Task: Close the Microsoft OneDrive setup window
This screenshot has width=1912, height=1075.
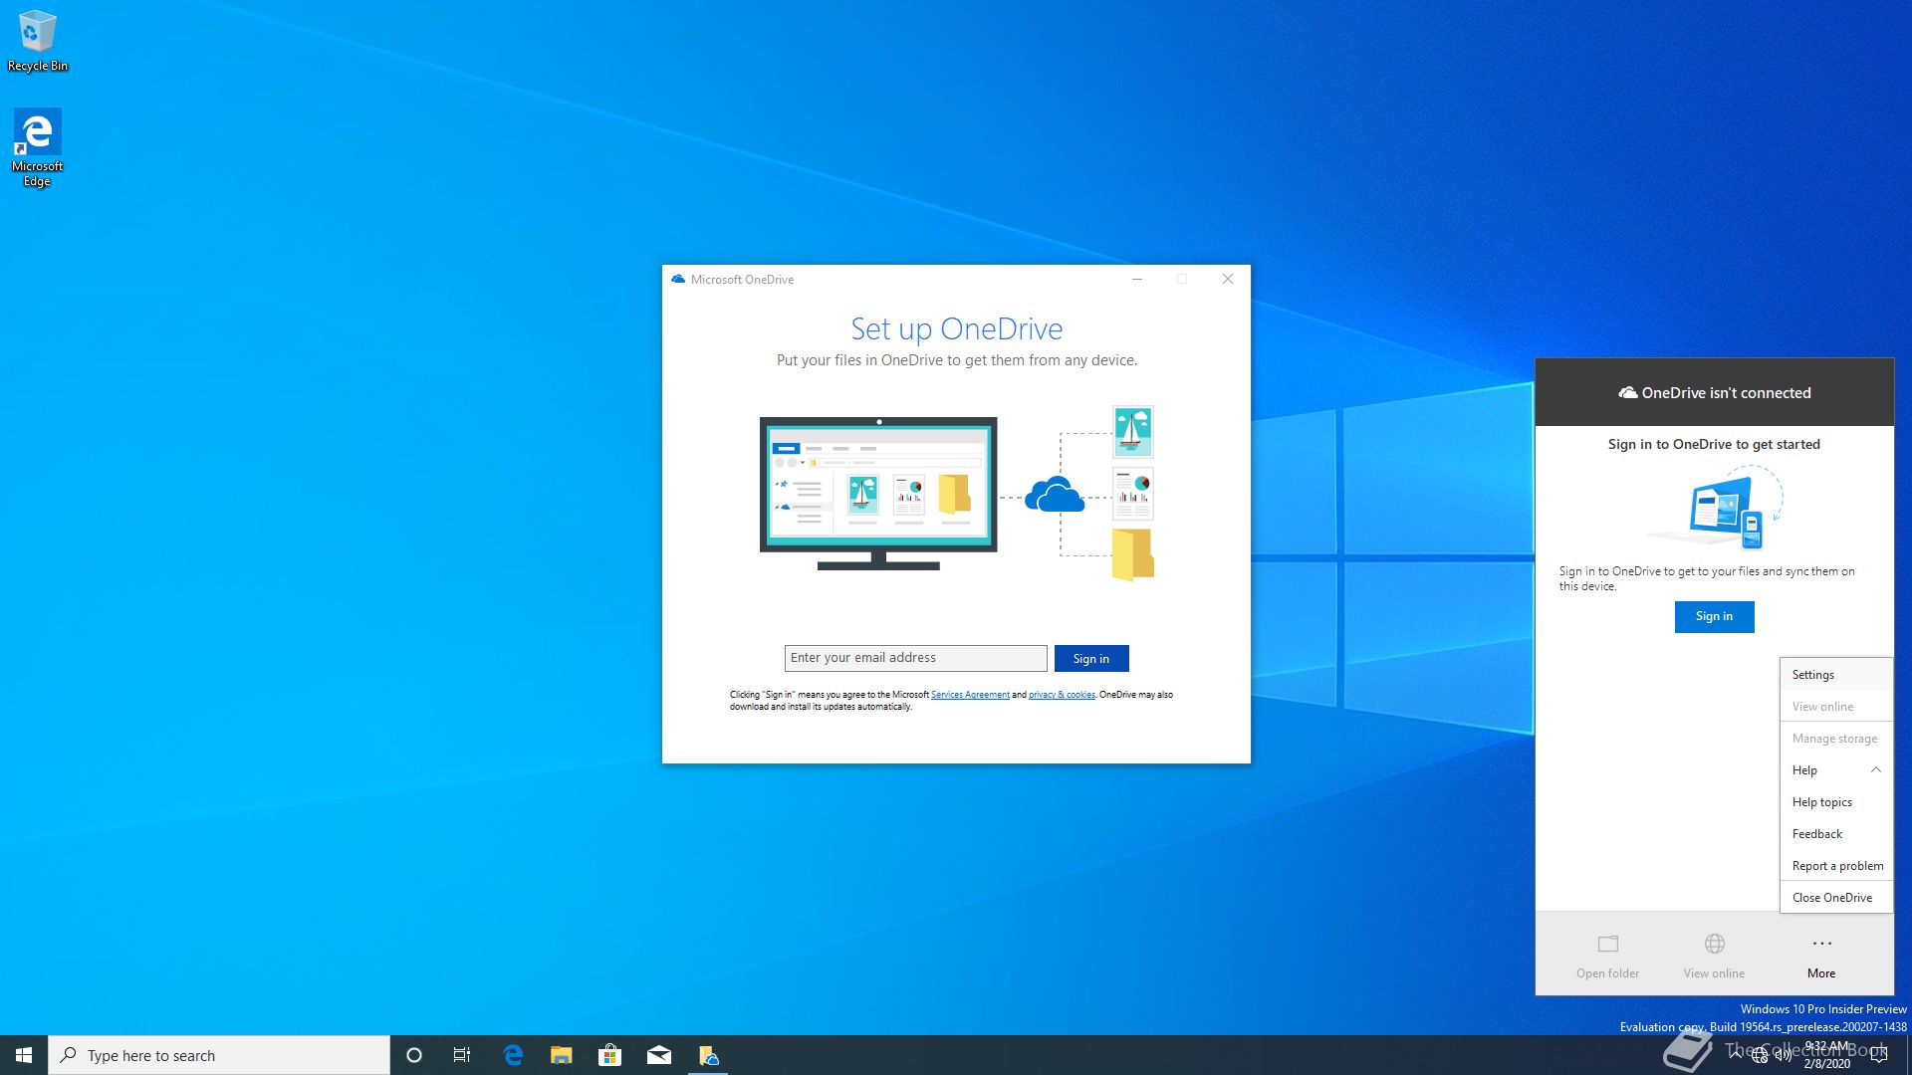Action: 1228,280
